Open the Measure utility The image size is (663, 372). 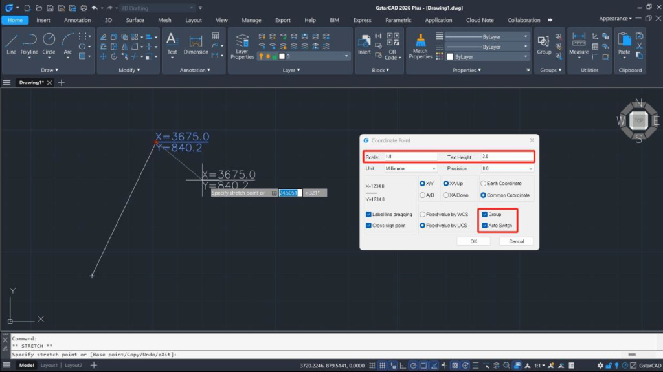579,43
